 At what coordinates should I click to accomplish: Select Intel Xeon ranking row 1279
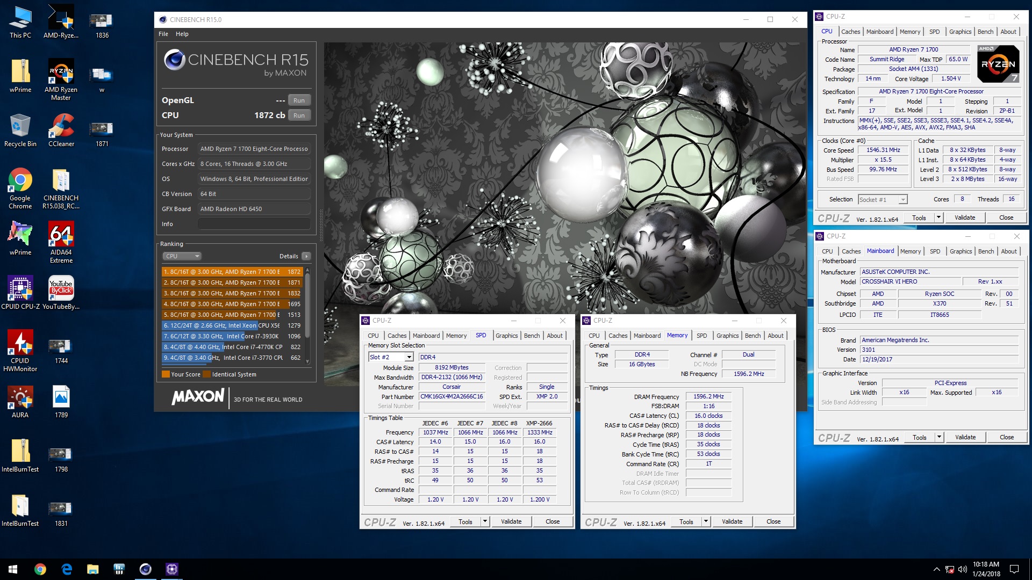tap(232, 325)
